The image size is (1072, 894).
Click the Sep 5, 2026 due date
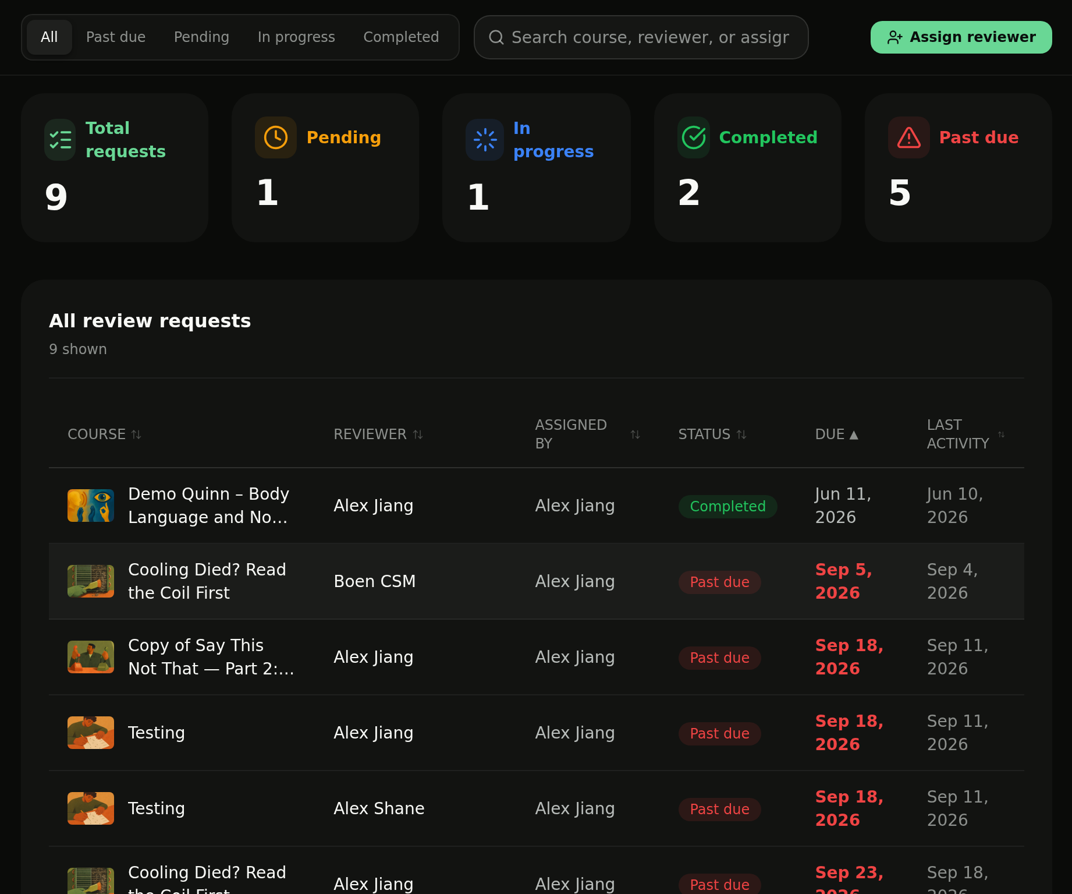(844, 581)
